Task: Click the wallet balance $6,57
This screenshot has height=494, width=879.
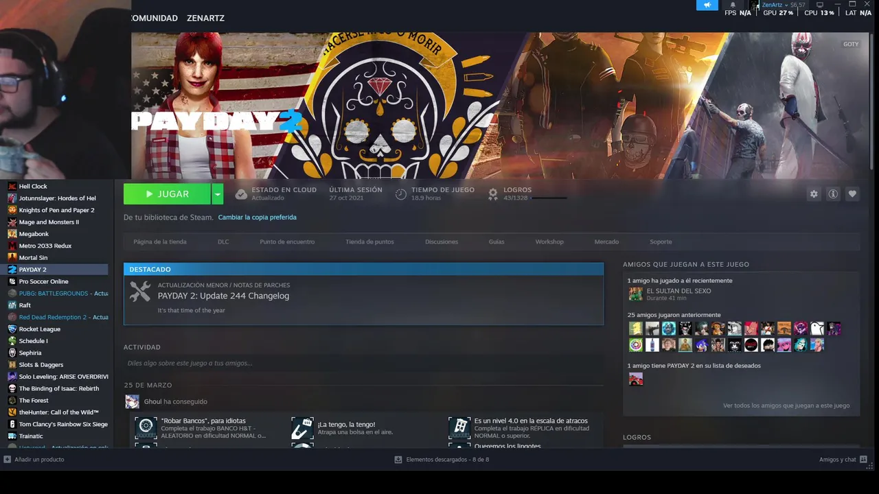Action: coord(798,5)
